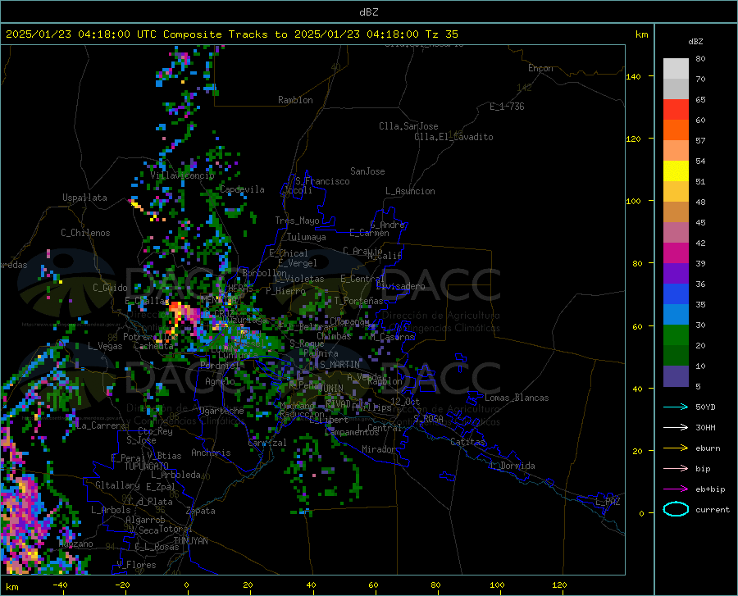Viewport: 738px width, 596px height.
Task: Click the 'S_MARTIN' map label
Action: click(339, 365)
